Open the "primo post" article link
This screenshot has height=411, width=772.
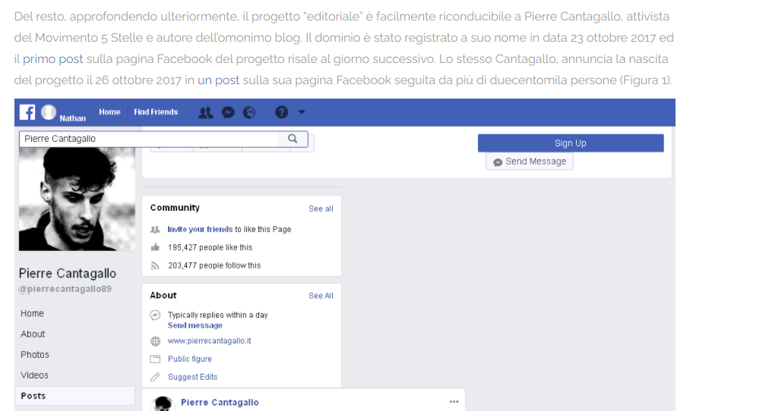pos(52,59)
